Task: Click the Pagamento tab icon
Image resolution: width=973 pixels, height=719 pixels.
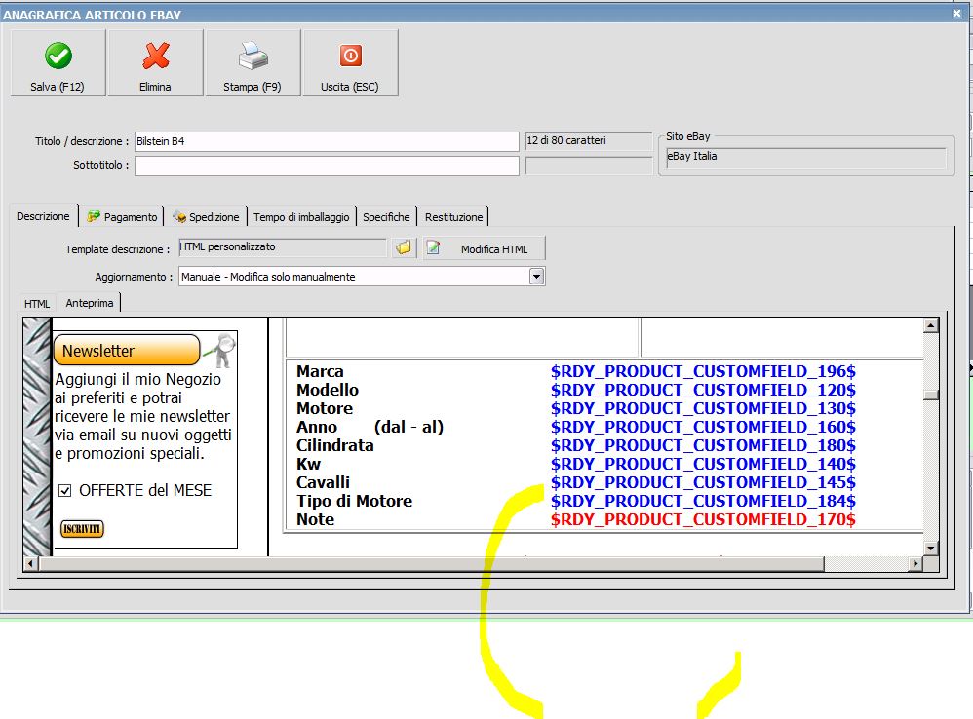Action: click(x=94, y=216)
